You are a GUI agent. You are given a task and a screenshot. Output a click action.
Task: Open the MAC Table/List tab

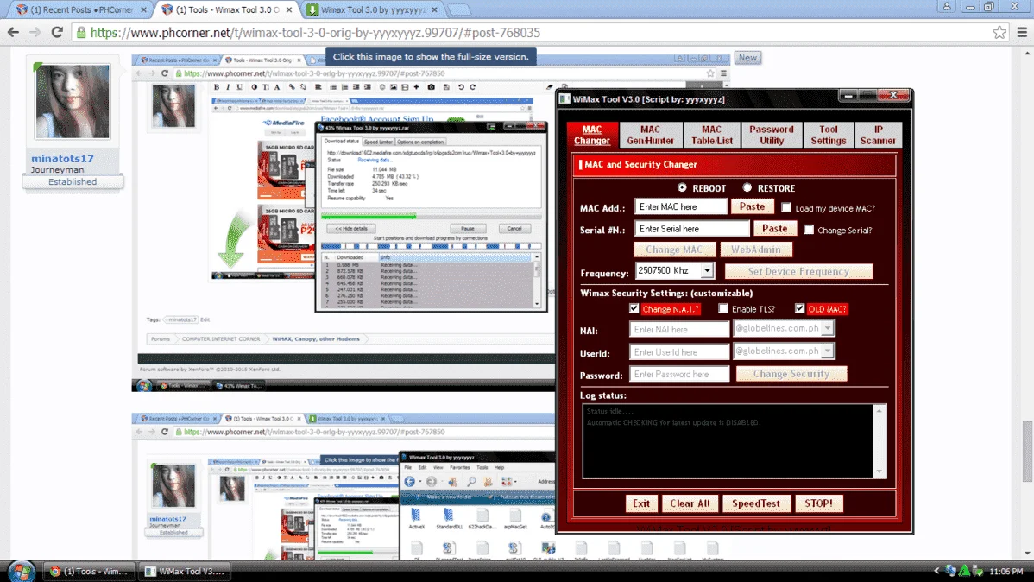click(711, 135)
